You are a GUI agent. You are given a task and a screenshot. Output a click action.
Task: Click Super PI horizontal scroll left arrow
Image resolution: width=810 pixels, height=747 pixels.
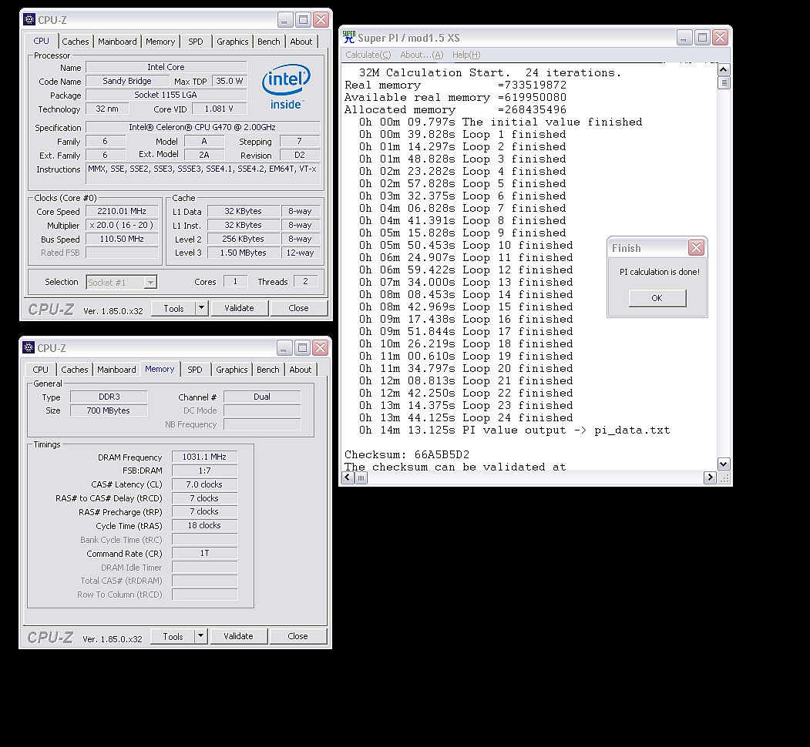(348, 477)
